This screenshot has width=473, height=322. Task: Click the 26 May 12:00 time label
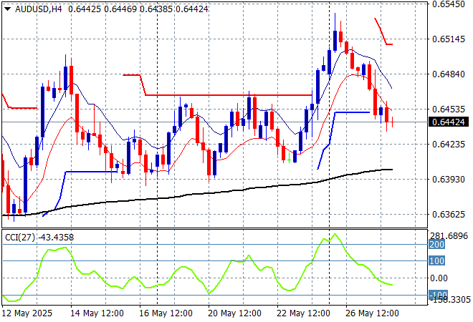pyautogui.click(x=372, y=313)
